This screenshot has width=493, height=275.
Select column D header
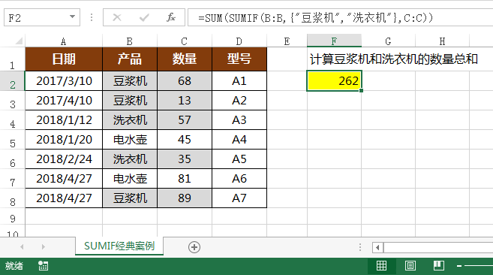coord(239,41)
